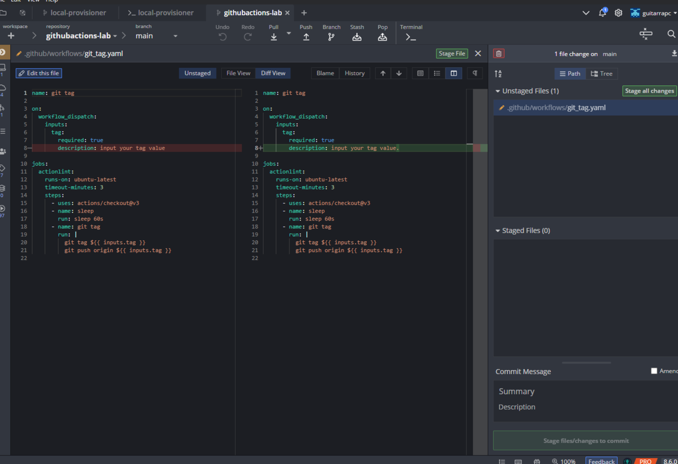Click Stage all changes
The image size is (678, 464).
click(x=649, y=91)
